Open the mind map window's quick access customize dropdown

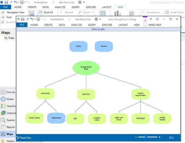click(100, 19)
